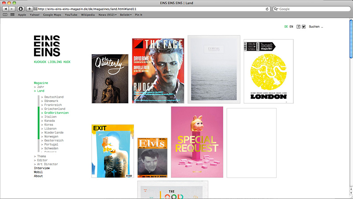This screenshot has width=353, height=199.
Task: Click the URL address field
Action: pyautogui.click(x=151, y=9)
